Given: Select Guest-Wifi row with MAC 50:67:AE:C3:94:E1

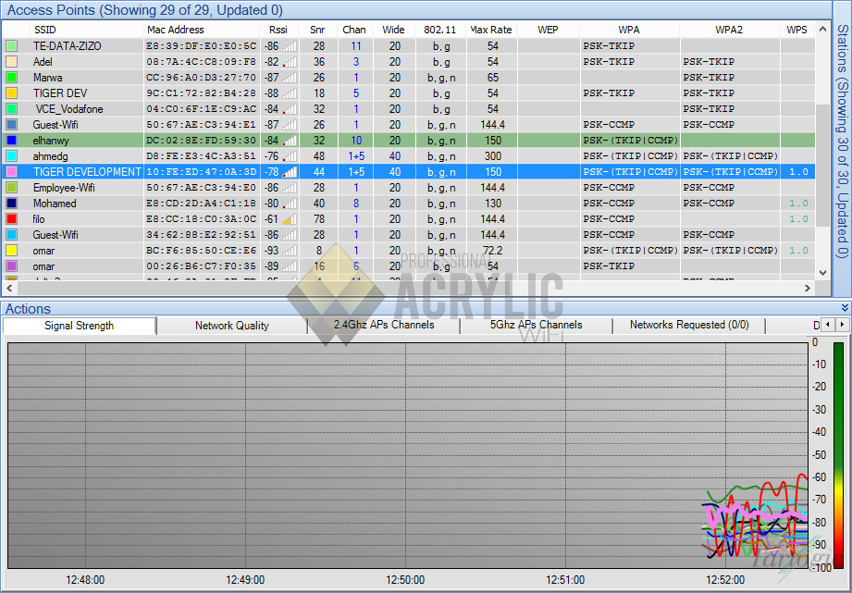Looking at the screenshot, I should [x=409, y=125].
